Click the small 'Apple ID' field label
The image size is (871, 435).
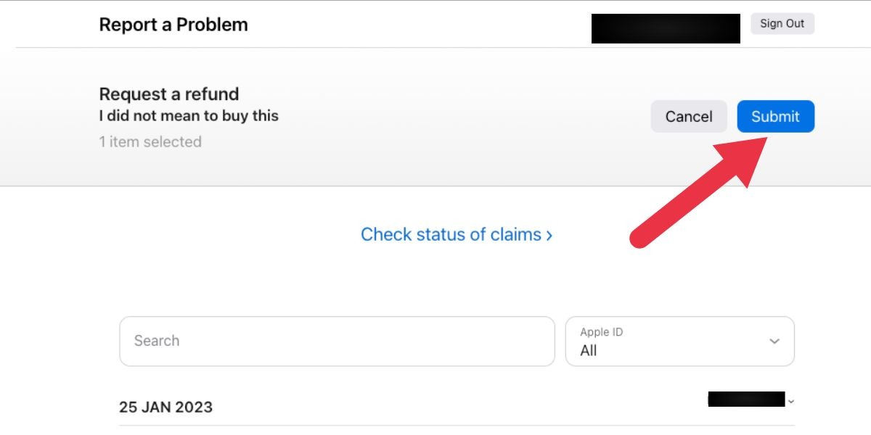point(601,332)
